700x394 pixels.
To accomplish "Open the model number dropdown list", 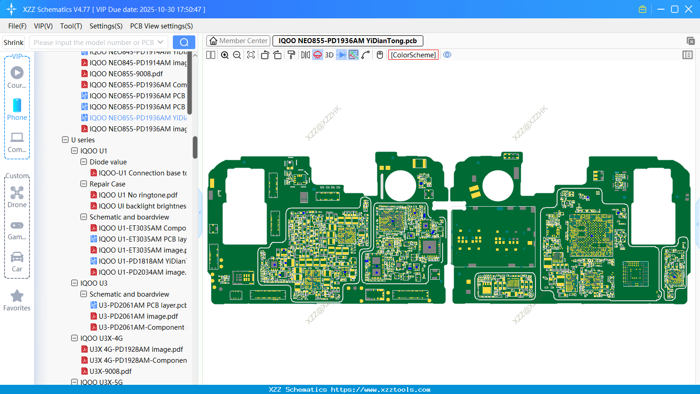I will (160, 42).
